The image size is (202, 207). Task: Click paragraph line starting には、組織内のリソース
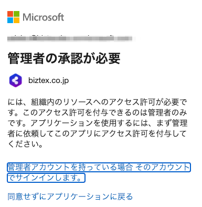point(98,102)
